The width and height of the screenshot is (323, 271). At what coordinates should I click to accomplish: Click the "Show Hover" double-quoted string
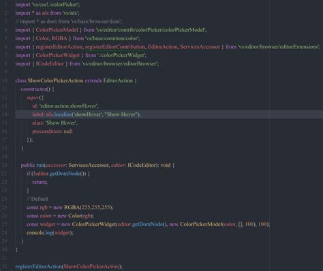[x=121, y=114]
